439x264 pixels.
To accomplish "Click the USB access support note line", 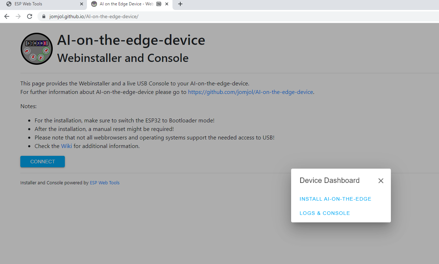I will 154,137.
